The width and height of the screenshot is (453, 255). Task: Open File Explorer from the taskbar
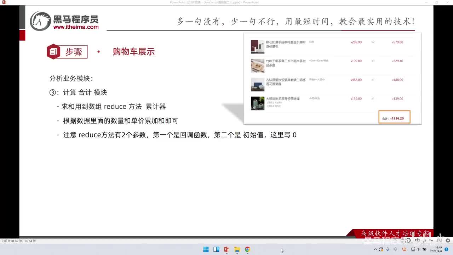coord(237,249)
